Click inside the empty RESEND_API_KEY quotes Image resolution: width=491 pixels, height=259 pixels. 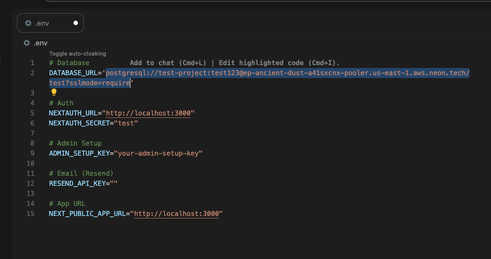(x=115, y=183)
